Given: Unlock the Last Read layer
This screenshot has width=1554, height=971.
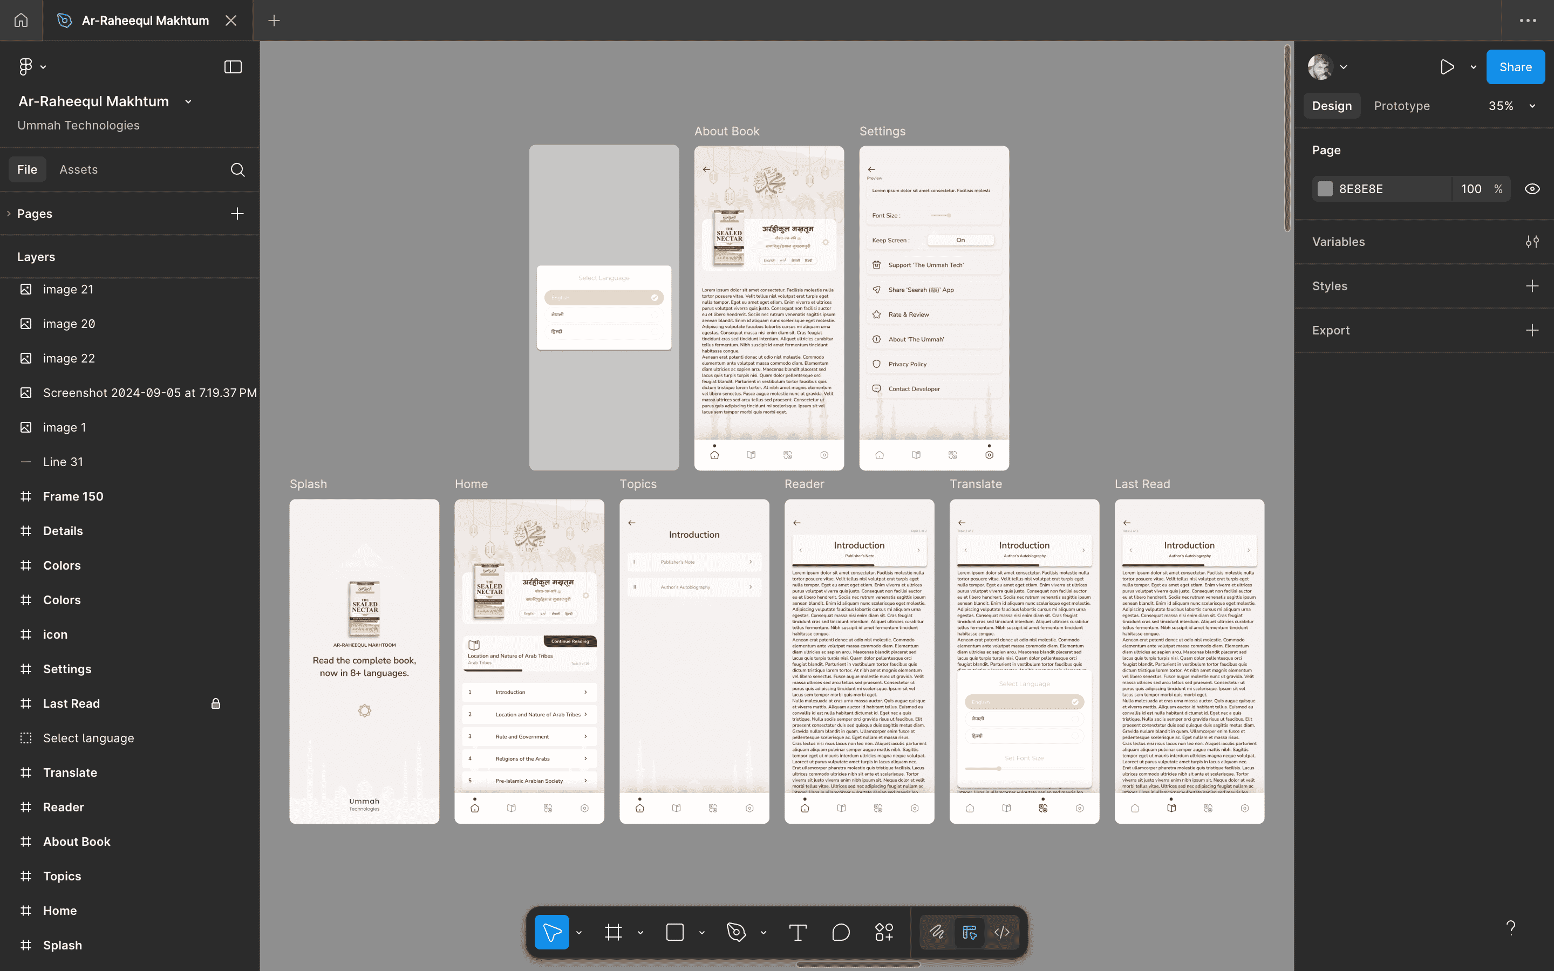Looking at the screenshot, I should 216,703.
